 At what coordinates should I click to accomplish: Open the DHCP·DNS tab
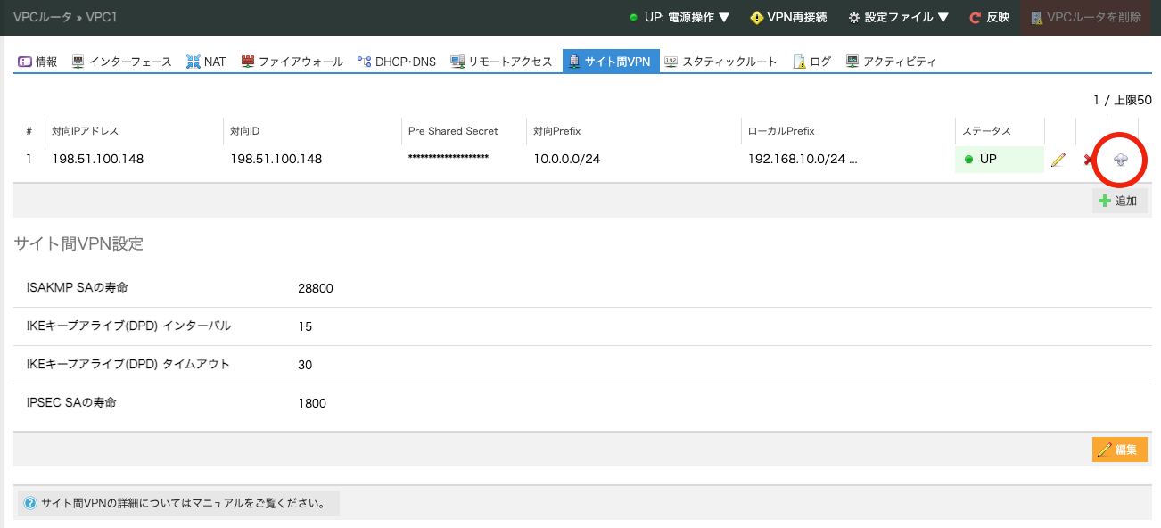397,62
